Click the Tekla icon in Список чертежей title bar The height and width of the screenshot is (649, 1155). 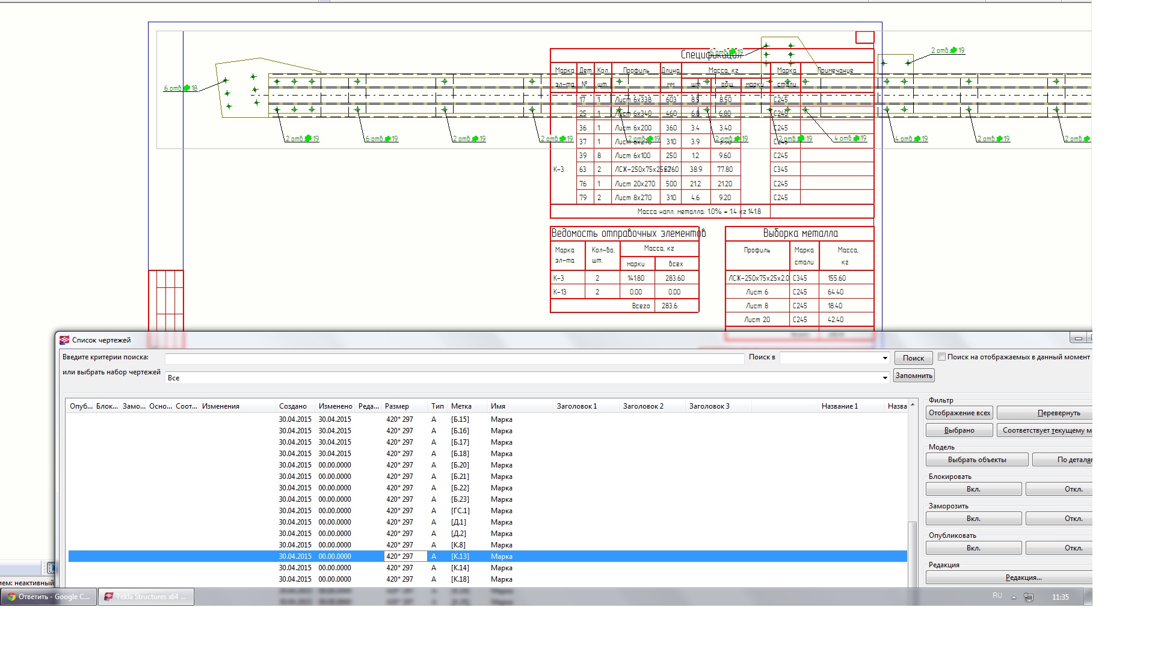[64, 340]
